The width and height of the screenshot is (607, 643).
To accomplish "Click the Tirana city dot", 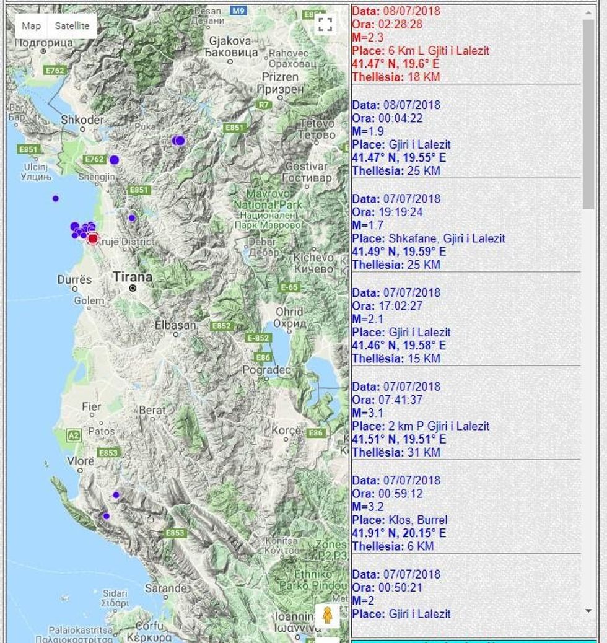I will pos(133,288).
